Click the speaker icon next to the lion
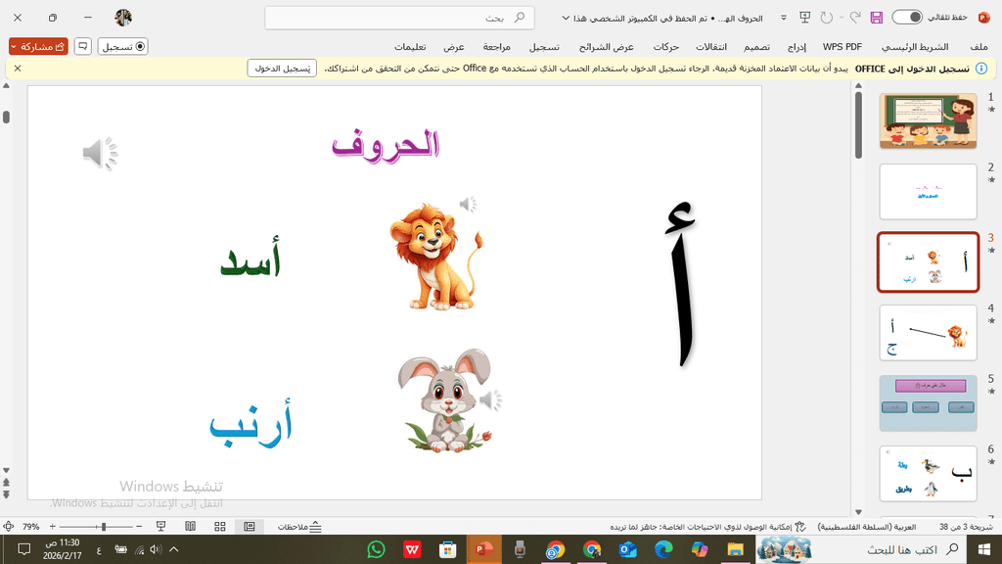 click(468, 204)
